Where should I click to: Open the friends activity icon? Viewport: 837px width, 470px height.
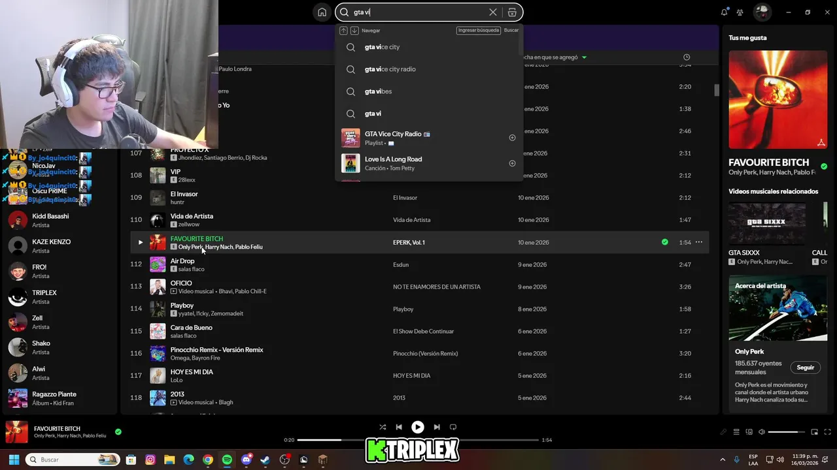pyautogui.click(x=740, y=12)
